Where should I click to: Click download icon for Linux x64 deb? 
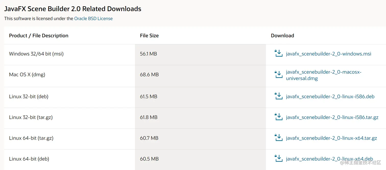tap(279, 159)
